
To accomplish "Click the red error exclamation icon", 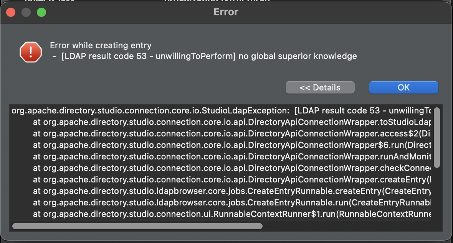I will click(31, 52).
